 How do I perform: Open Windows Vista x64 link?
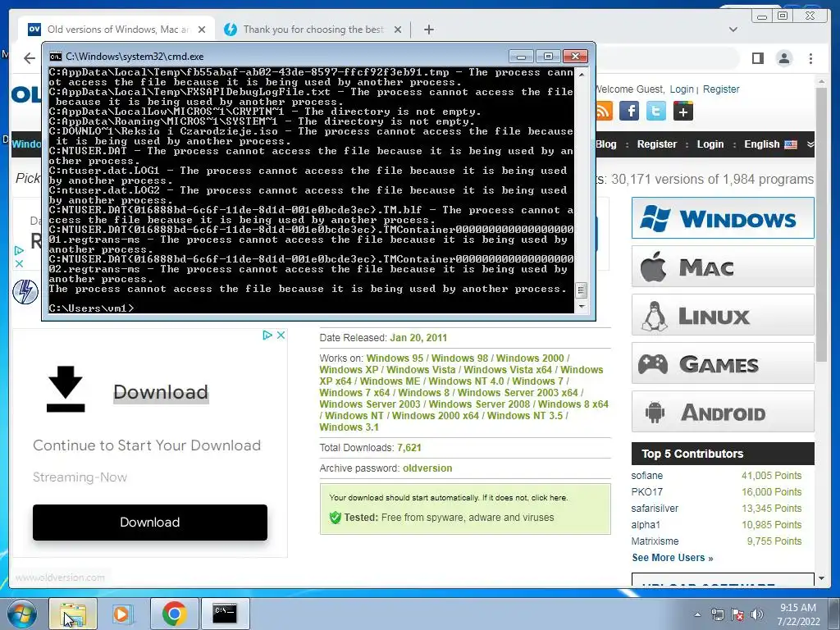(x=508, y=370)
